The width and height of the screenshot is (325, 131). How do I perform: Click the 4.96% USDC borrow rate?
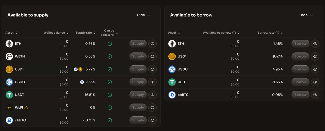coord(278,69)
